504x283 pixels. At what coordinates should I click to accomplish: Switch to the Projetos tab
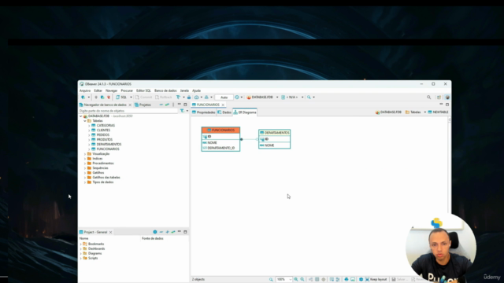point(143,105)
